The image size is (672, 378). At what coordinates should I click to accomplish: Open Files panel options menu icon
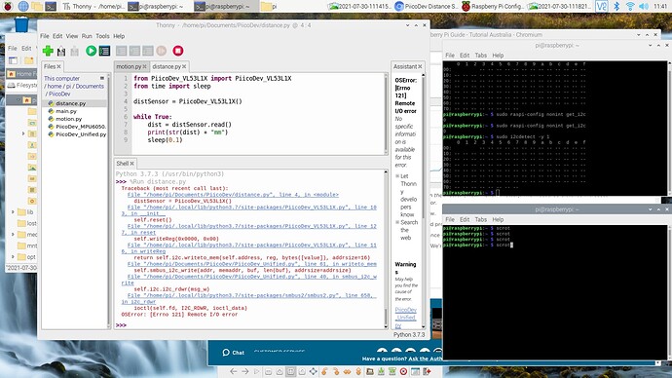pyautogui.click(x=102, y=78)
